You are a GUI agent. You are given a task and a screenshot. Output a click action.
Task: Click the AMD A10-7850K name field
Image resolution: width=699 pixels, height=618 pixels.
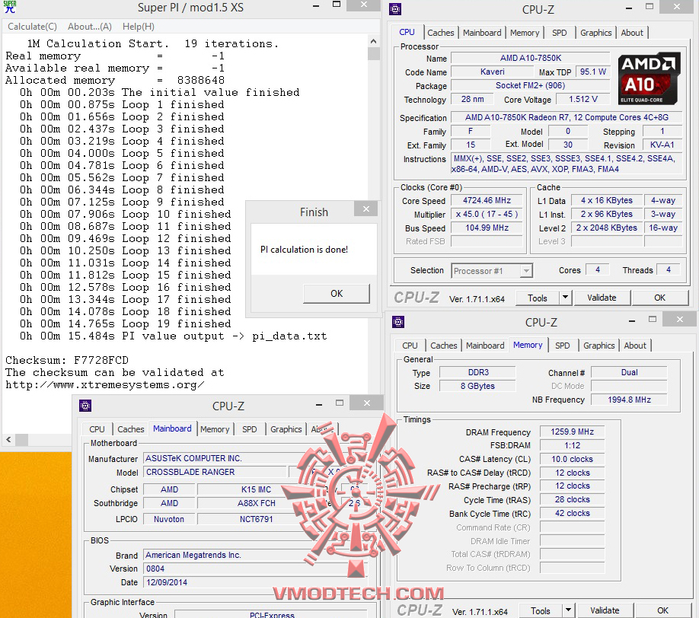531,58
